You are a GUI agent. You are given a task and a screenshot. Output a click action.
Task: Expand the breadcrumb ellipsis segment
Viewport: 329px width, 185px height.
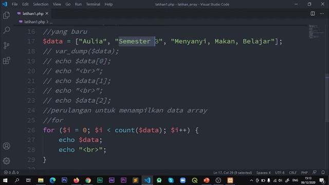pyautogui.click(x=51, y=22)
